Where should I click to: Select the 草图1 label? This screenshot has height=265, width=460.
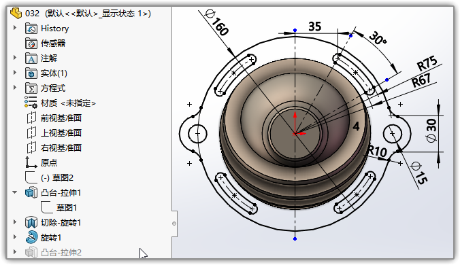67,208
